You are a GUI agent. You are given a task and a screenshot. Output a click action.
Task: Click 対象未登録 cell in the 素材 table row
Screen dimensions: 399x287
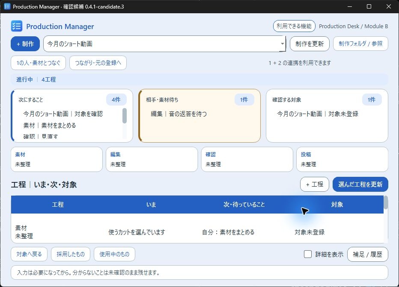pos(310,232)
